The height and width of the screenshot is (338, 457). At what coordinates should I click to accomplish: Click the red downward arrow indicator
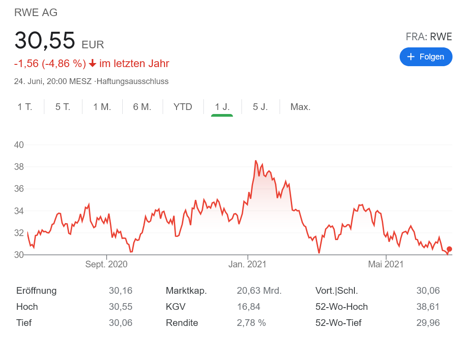[x=92, y=63]
